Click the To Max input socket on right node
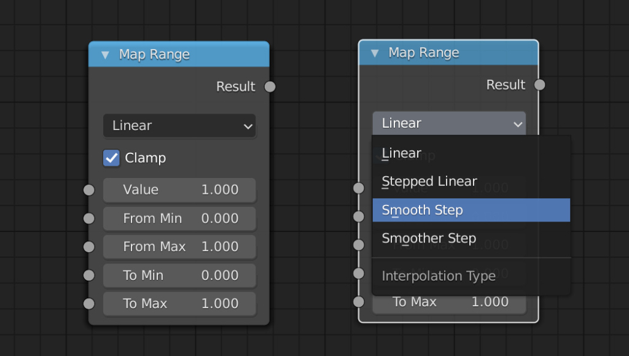 (358, 301)
